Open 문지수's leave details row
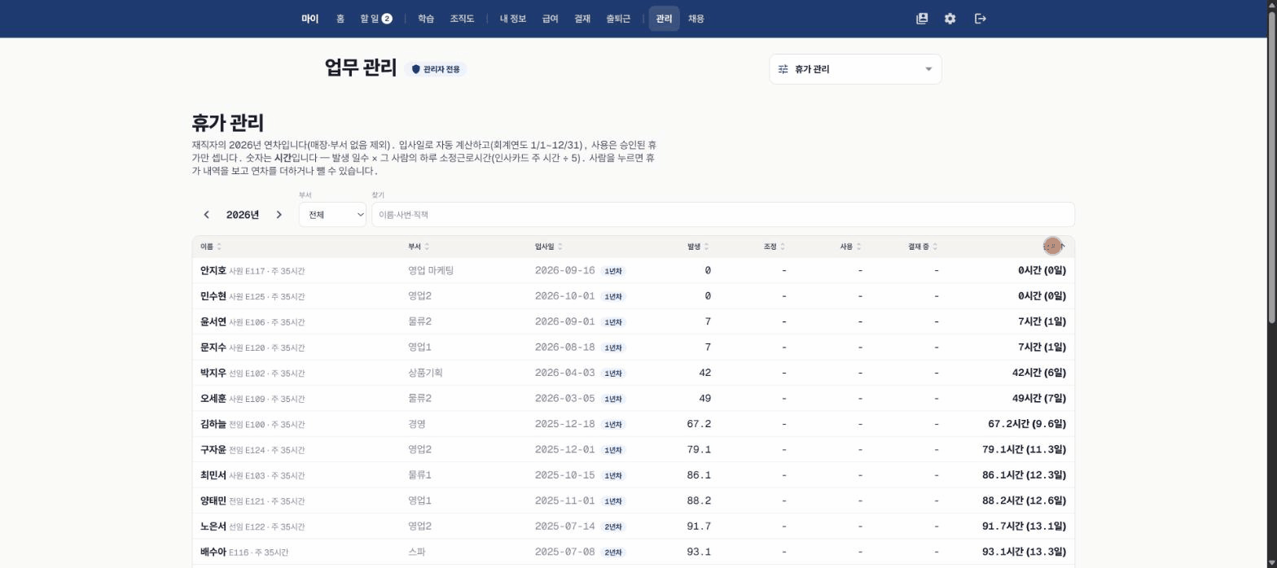 (633, 347)
